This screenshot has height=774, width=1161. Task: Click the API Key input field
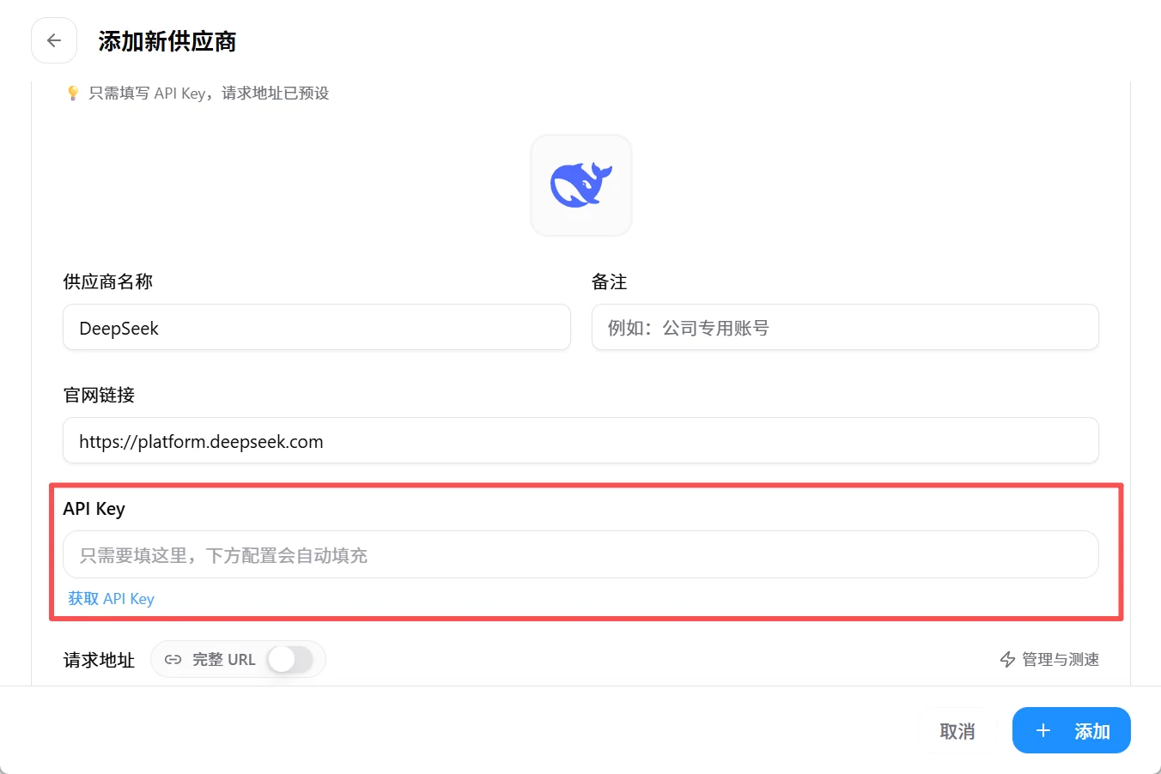[580, 554]
